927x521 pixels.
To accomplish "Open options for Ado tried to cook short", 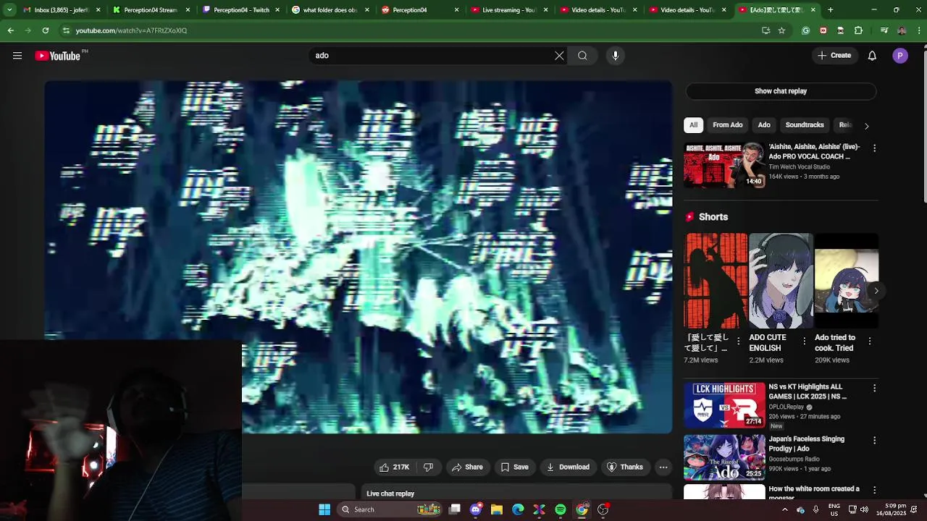I will click(870, 341).
